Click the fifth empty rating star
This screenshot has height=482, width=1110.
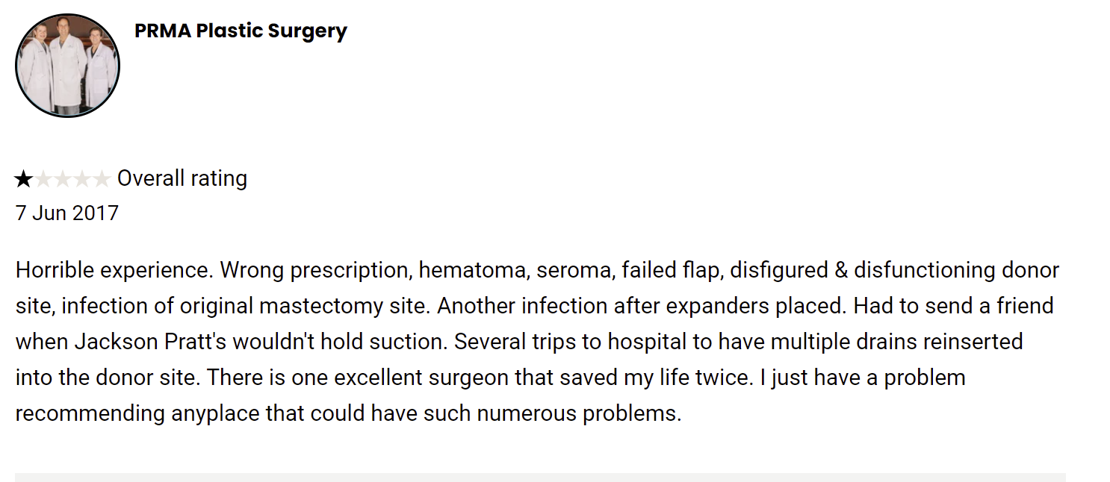102,179
